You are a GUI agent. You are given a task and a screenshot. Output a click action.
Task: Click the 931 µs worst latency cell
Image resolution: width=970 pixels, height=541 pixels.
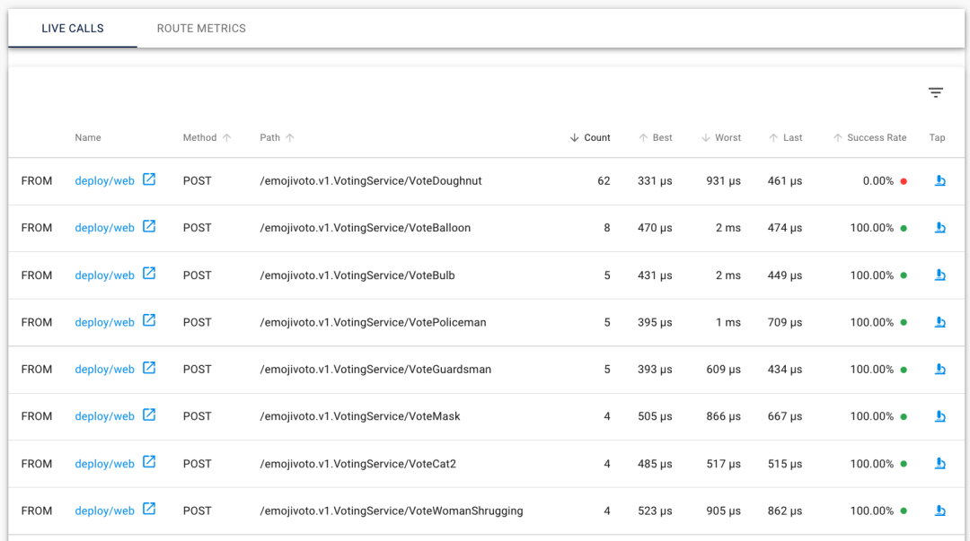[x=723, y=180]
